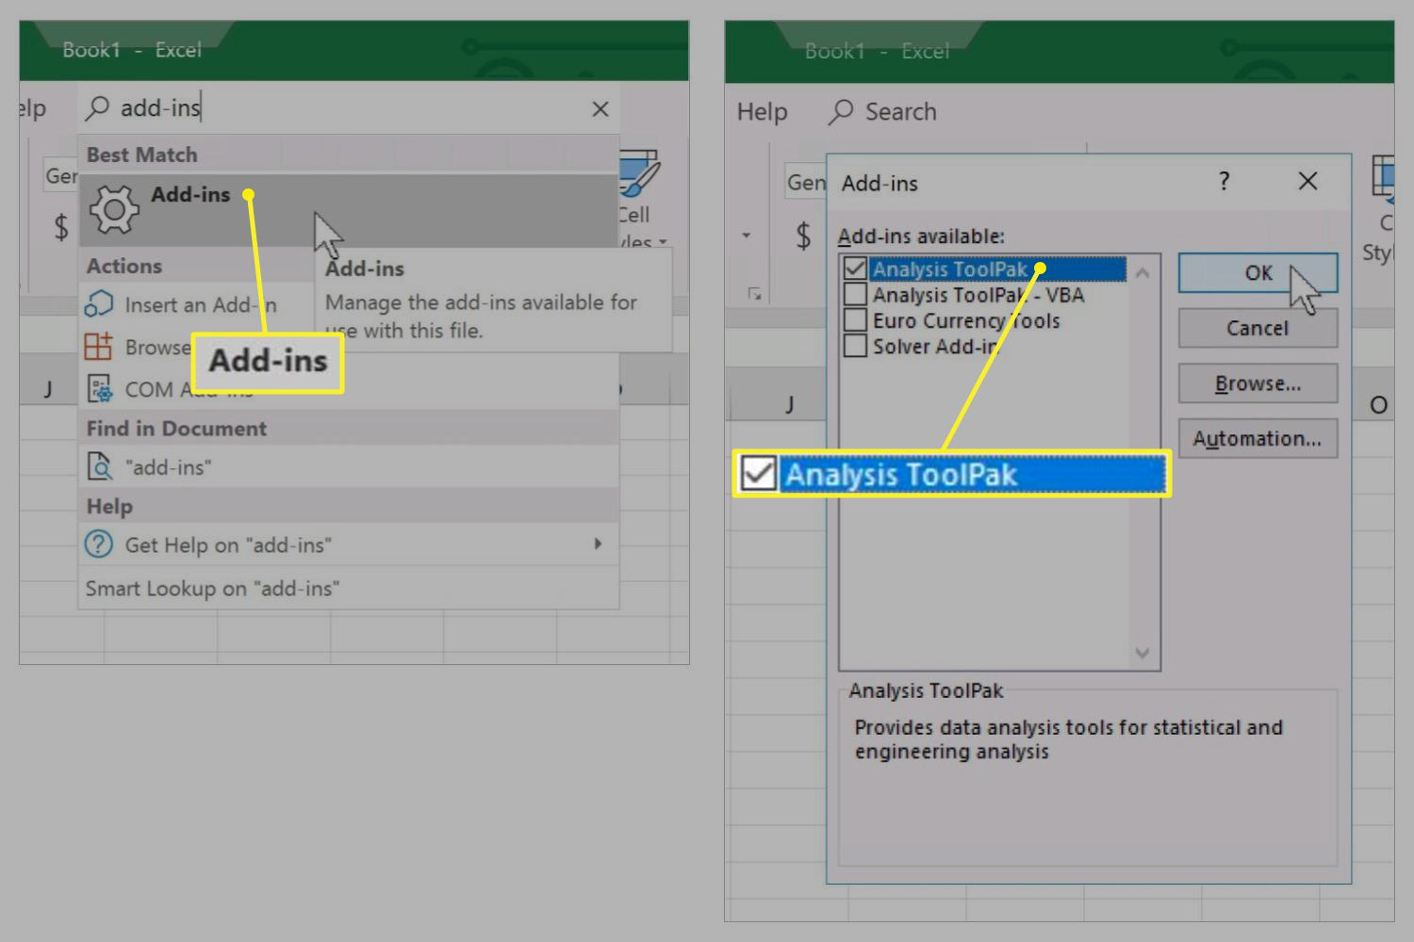Select Solver Add-in list text

point(935,346)
